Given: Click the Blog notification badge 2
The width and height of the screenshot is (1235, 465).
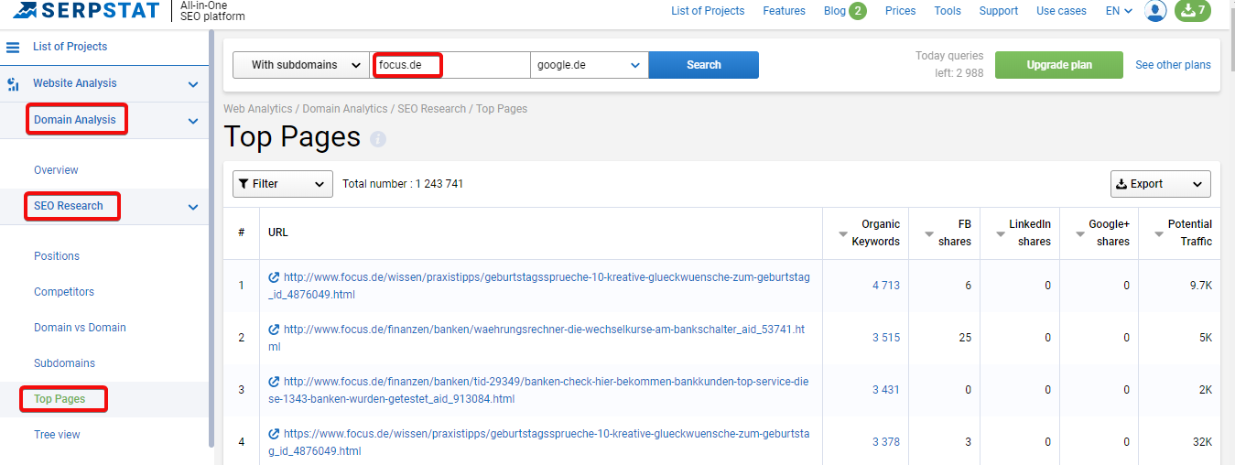Looking at the screenshot, I should tap(858, 11).
